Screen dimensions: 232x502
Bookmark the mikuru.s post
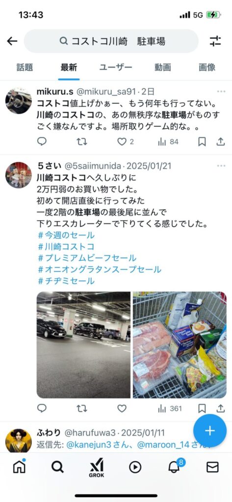click(x=202, y=142)
